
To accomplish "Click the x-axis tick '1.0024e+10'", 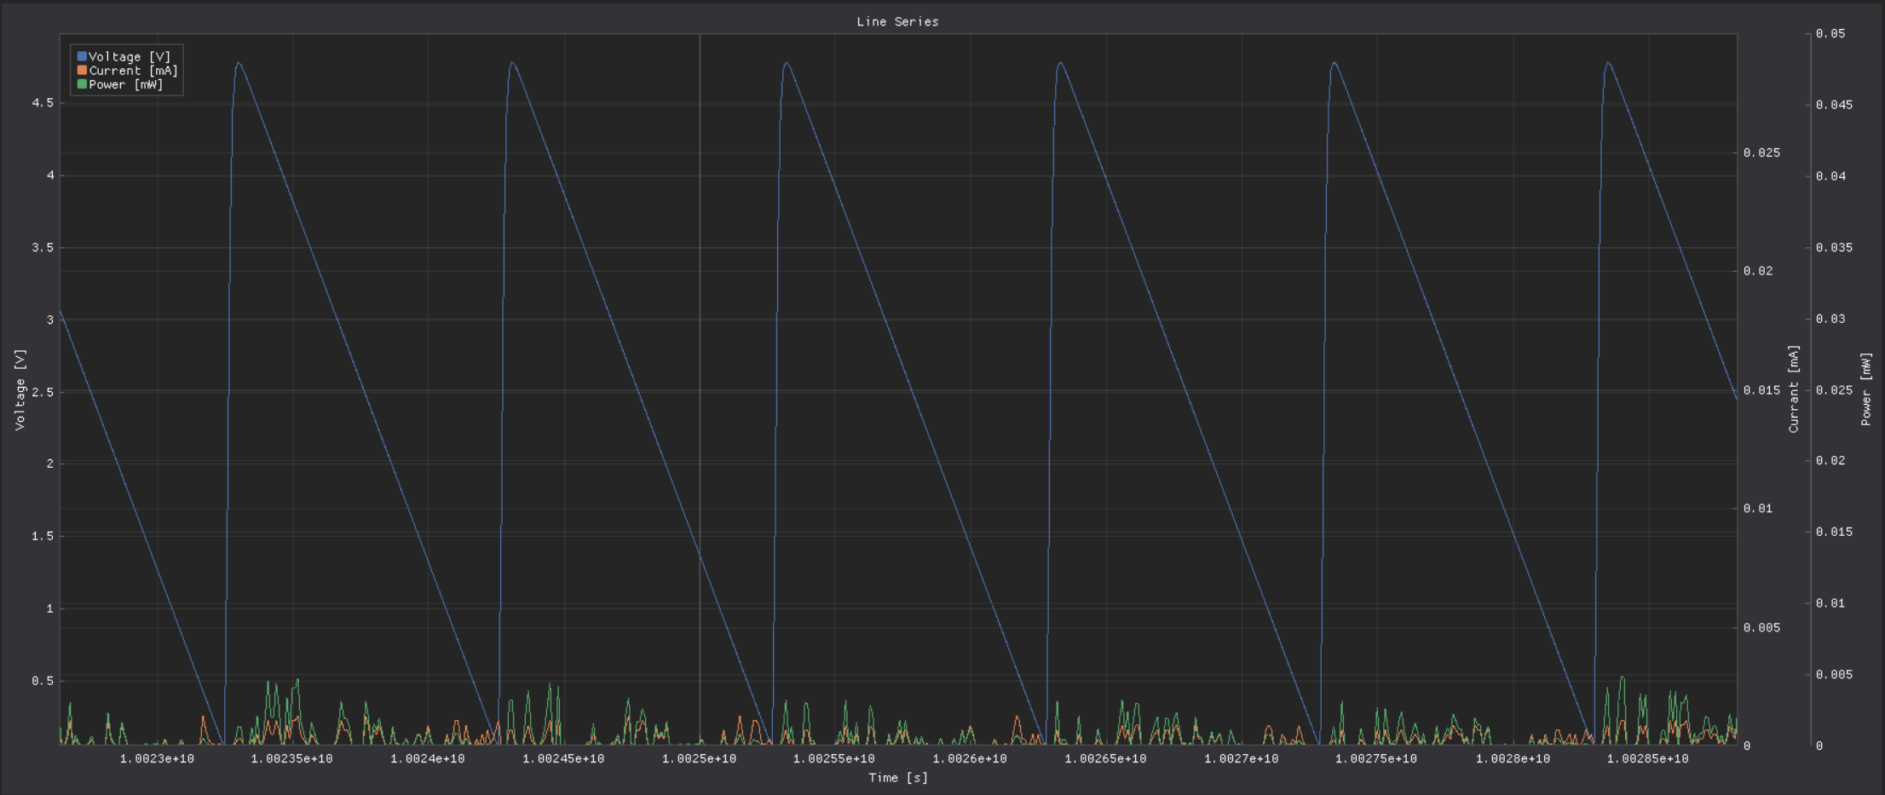I will [x=428, y=758].
